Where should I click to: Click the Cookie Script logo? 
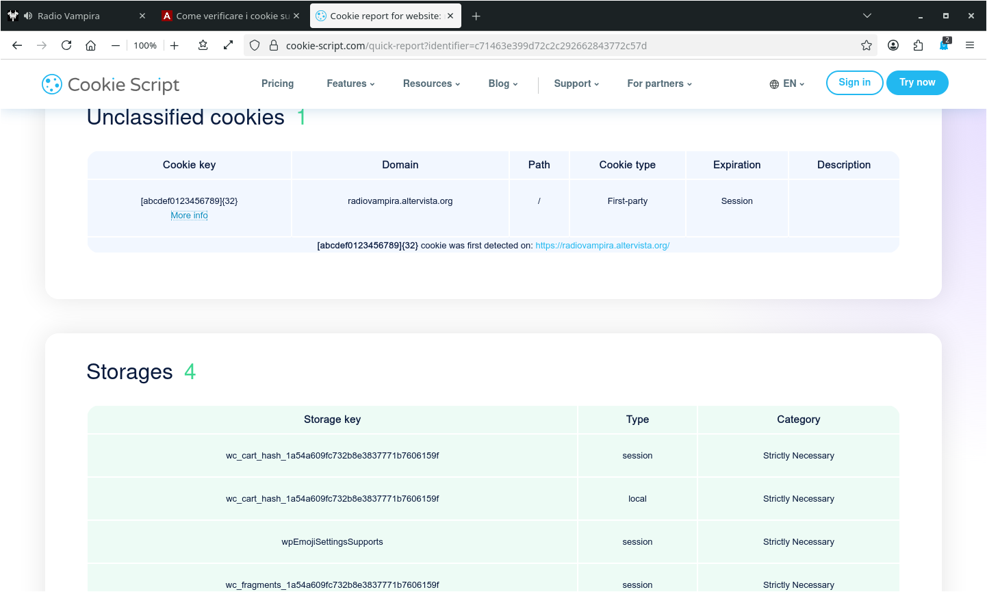[111, 84]
